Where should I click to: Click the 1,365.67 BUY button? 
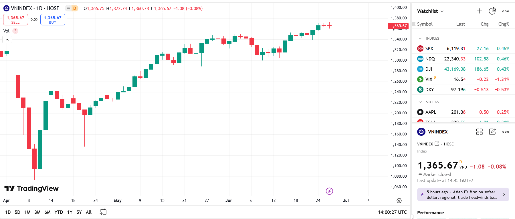coord(53,20)
